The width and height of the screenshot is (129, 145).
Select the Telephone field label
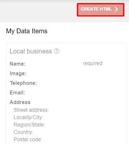click(x=23, y=83)
